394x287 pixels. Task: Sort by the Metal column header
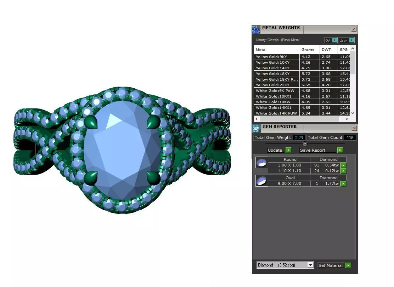tap(276, 49)
